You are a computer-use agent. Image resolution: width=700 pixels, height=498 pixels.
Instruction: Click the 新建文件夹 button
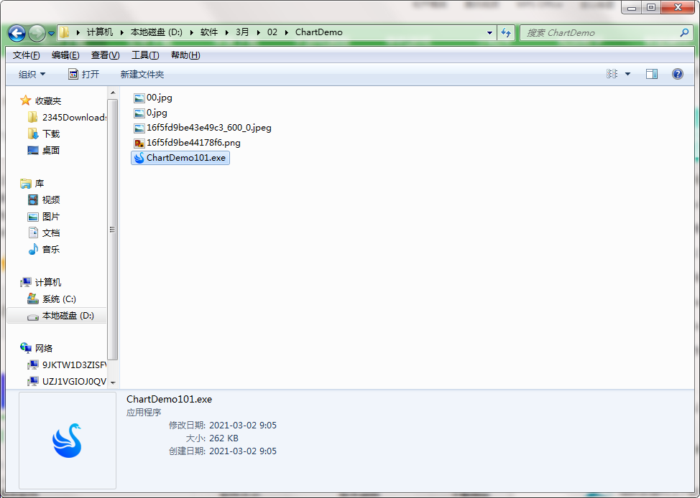pyautogui.click(x=142, y=75)
